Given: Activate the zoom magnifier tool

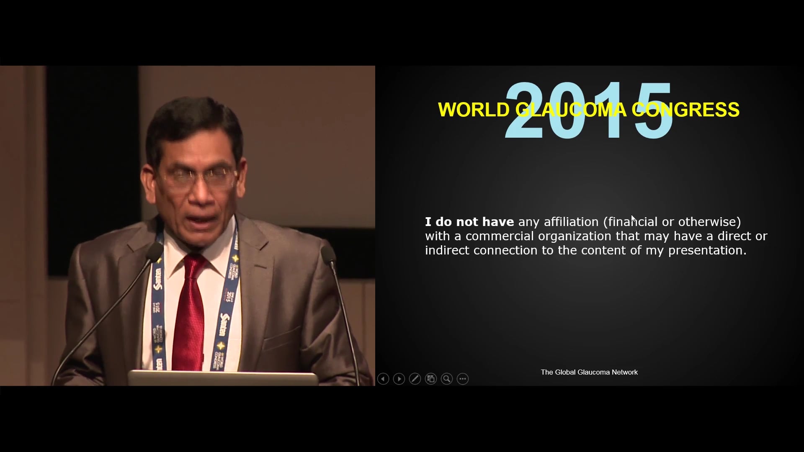Looking at the screenshot, I should pyautogui.click(x=446, y=379).
